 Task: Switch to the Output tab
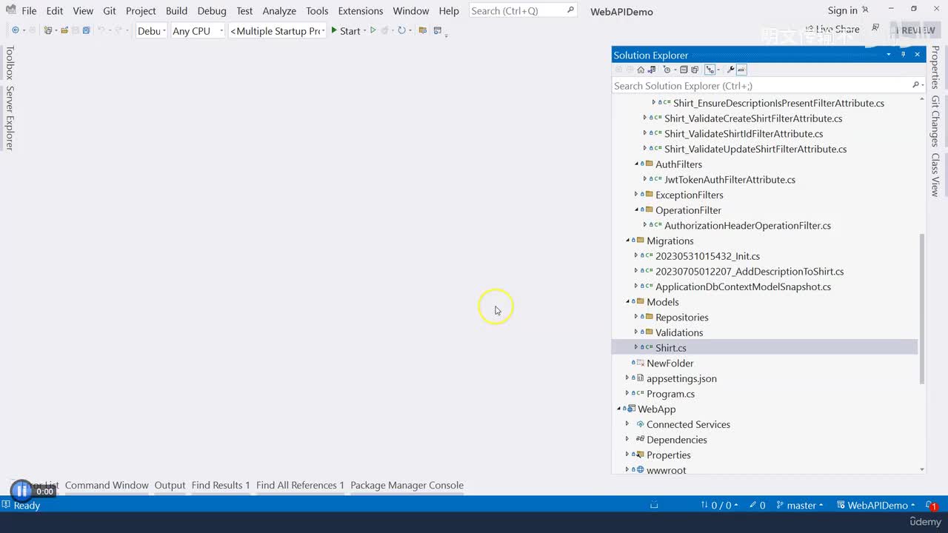click(x=170, y=486)
